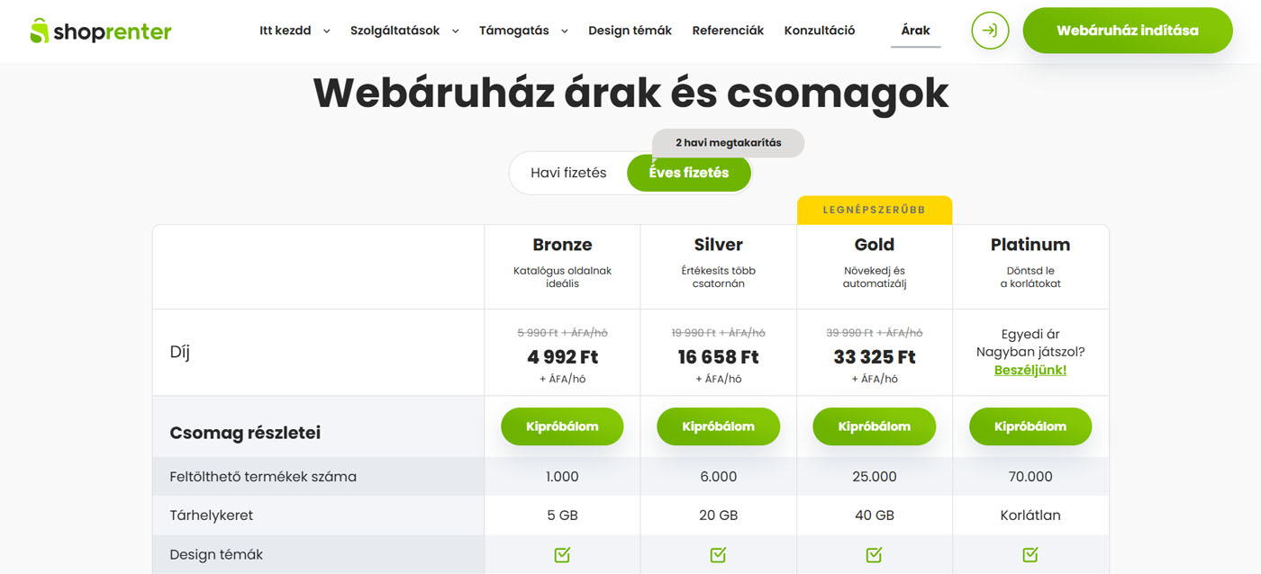Go to Design témák page
The image size is (1261, 574).
[630, 31]
